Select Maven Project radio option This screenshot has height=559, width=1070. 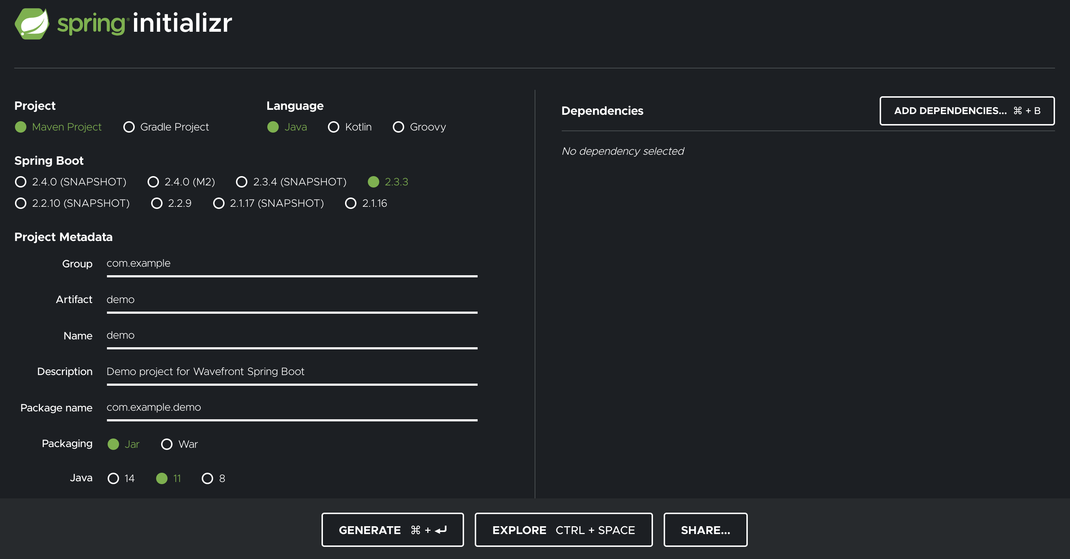(58, 127)
